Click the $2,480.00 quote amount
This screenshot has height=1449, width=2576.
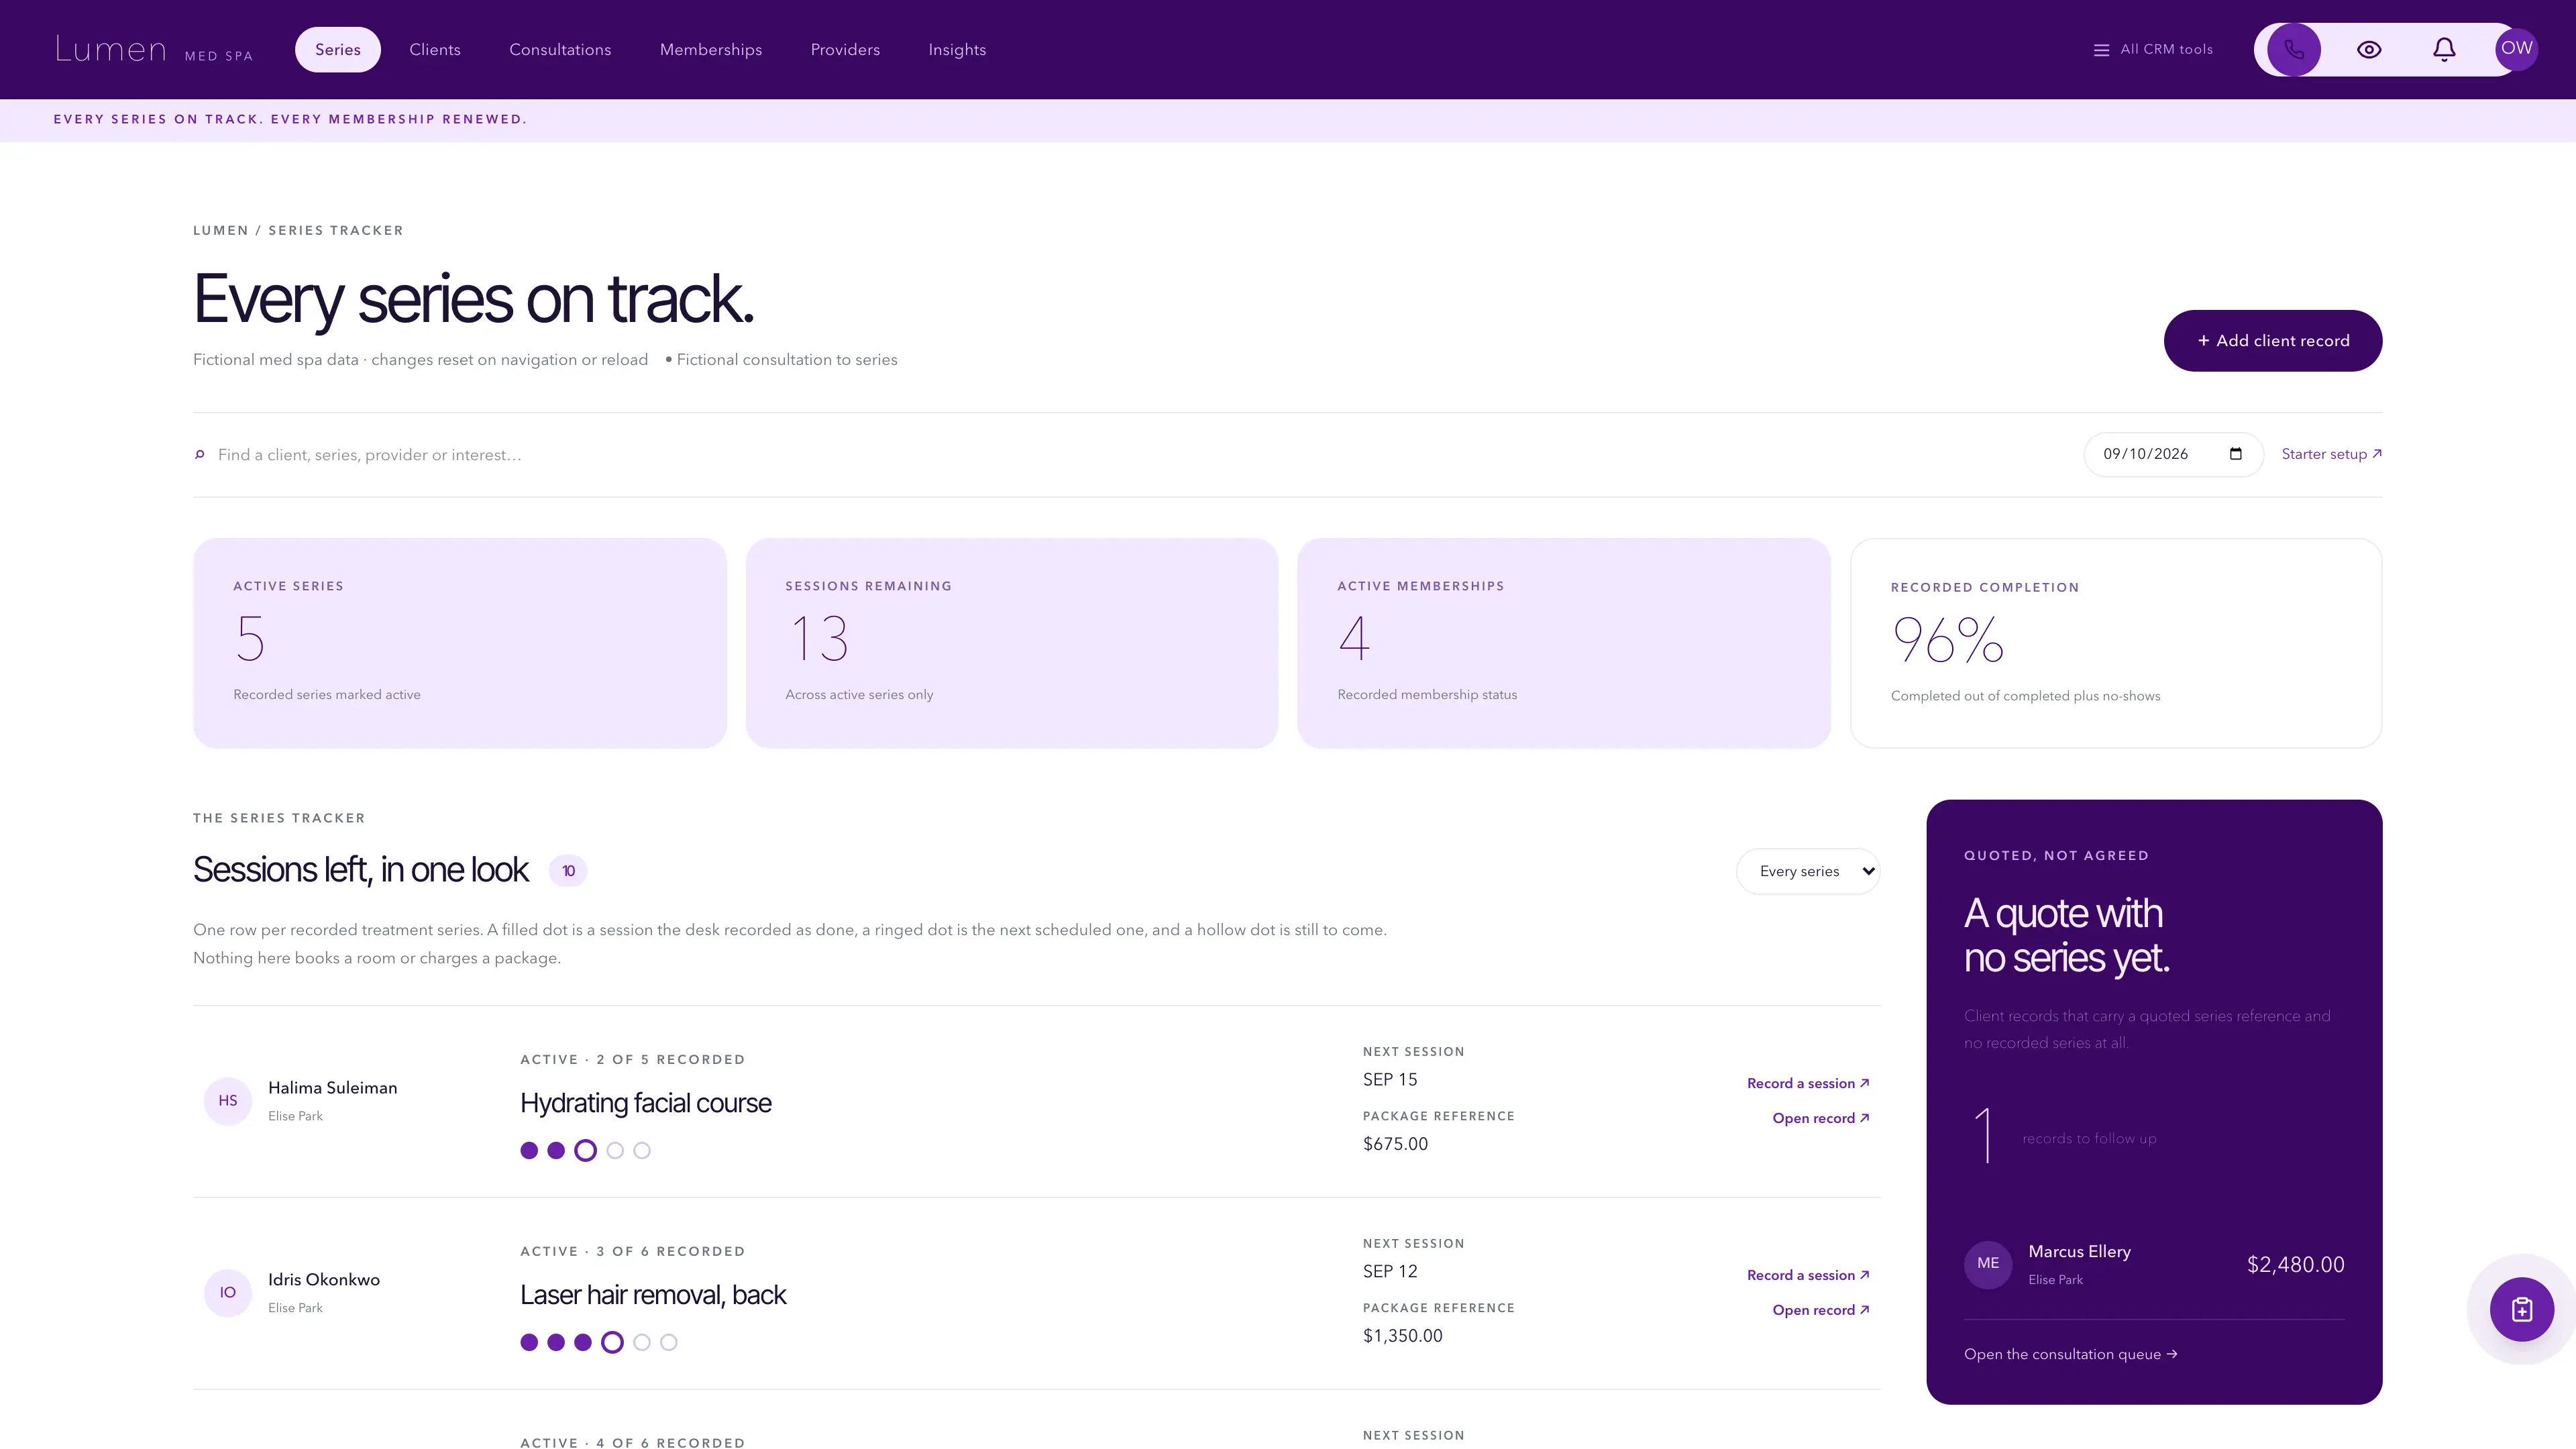click(x=2295, y=1264)
